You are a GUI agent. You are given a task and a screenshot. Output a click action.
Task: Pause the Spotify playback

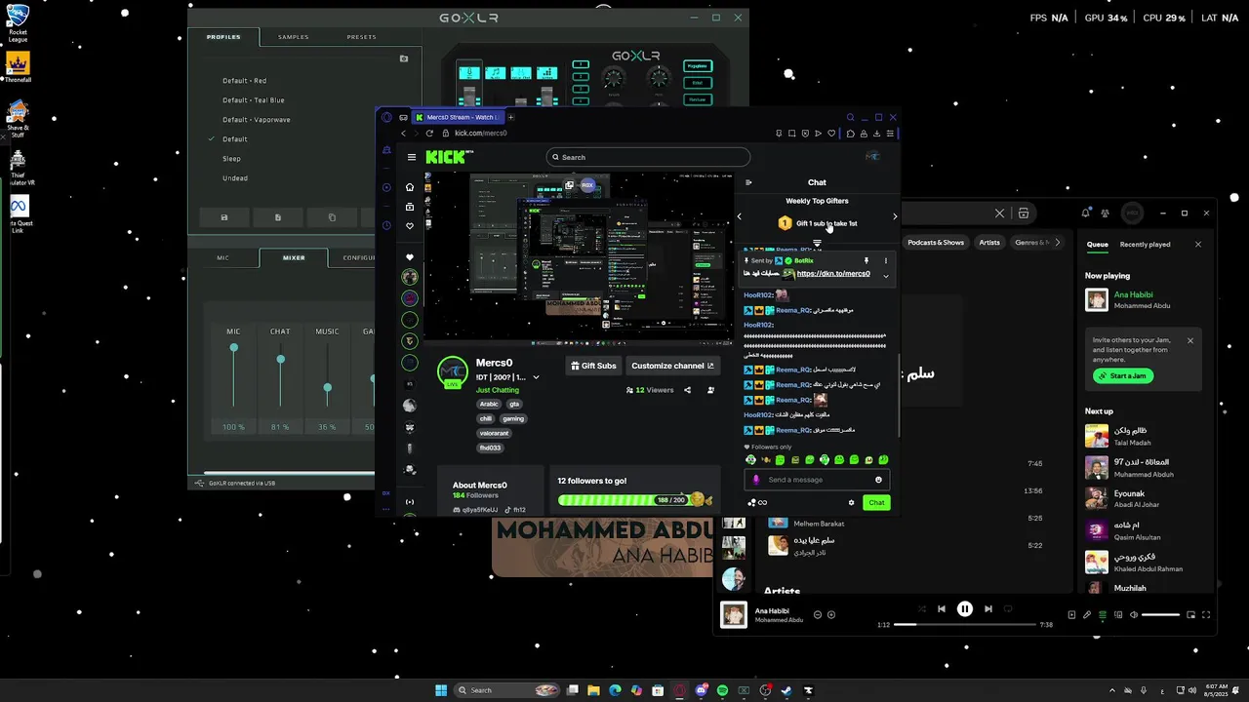click(964, 609)
